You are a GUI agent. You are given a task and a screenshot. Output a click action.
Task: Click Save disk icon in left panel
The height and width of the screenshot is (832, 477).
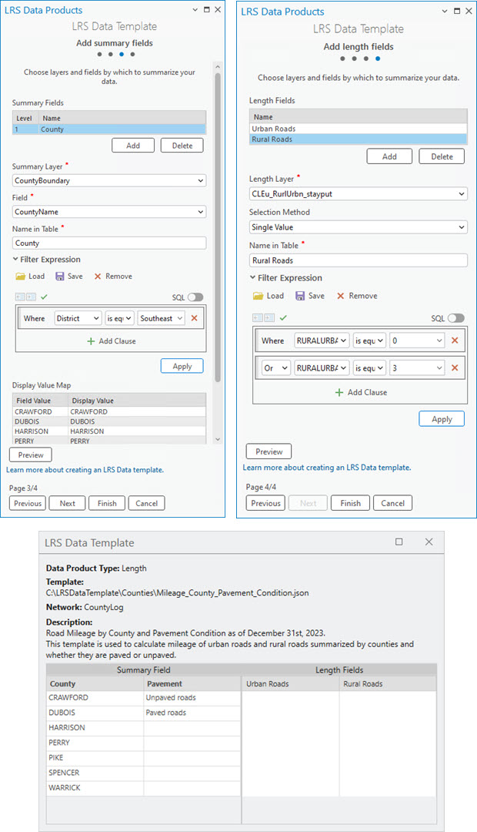pos(60,277)
